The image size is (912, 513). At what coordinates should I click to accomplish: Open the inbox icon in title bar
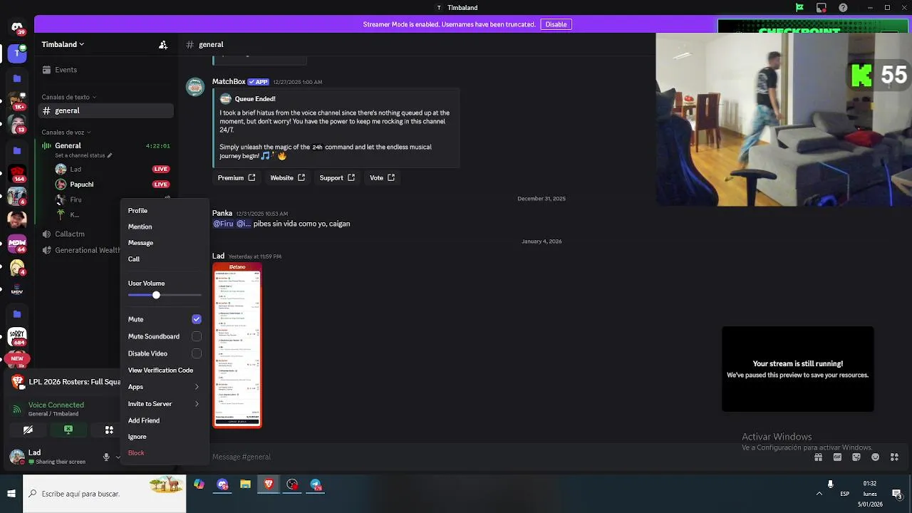pyautogui.click(x=822, y=8)
